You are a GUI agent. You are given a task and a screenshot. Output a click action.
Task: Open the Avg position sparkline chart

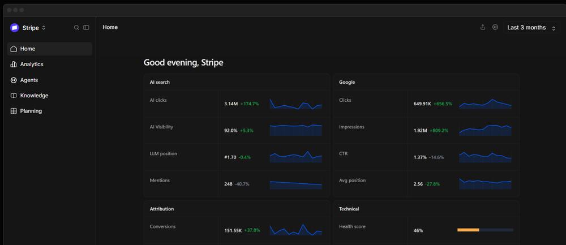coord(485,184)
